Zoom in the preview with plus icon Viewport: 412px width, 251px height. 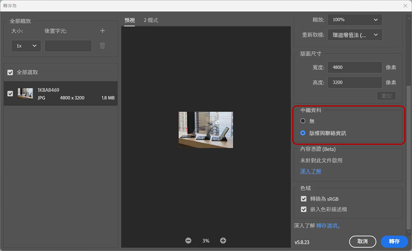(223, 240)
